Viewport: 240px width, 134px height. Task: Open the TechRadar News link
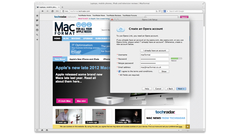(x=99, y=16)
